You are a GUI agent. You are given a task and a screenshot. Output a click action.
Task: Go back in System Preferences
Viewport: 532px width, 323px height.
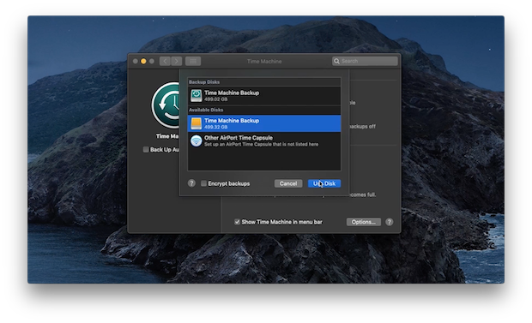(165, 61)
